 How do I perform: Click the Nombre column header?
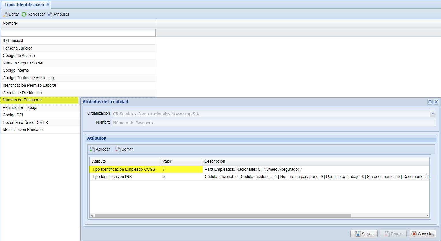(78, 23)
